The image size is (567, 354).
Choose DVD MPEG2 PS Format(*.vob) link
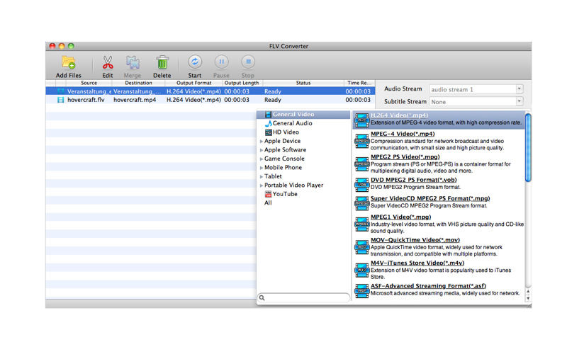tap(413, 180)
